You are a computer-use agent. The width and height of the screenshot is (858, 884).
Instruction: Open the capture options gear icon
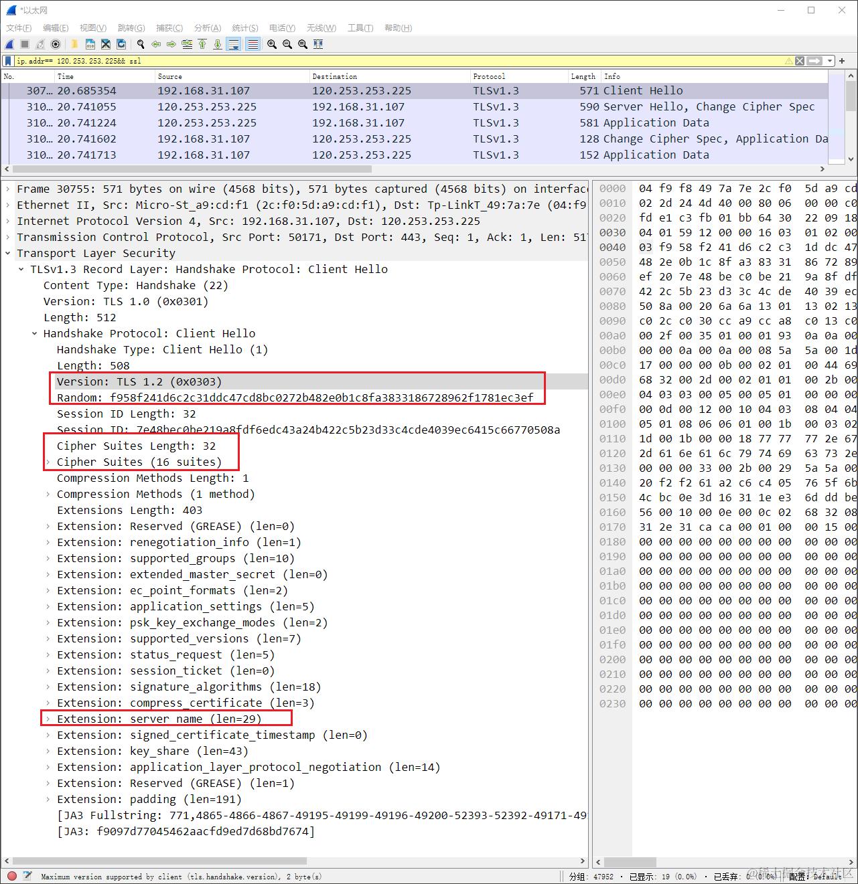[x=56, y=44]
